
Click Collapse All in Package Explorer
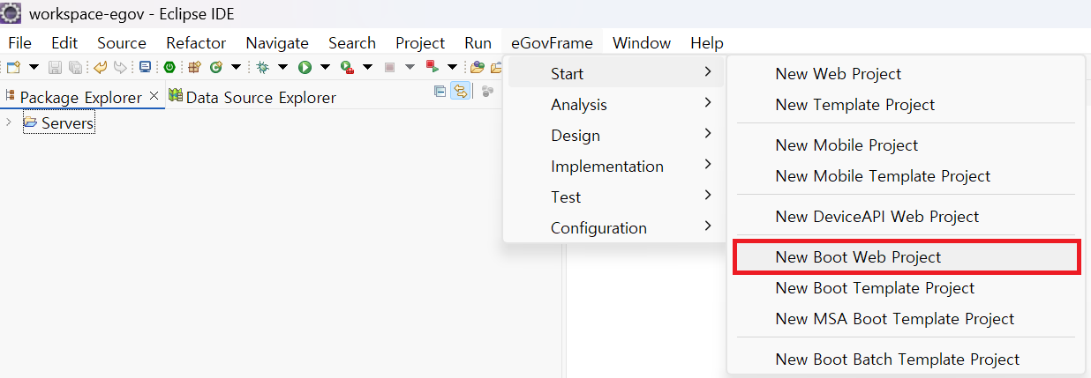click(x=440, y=92)
